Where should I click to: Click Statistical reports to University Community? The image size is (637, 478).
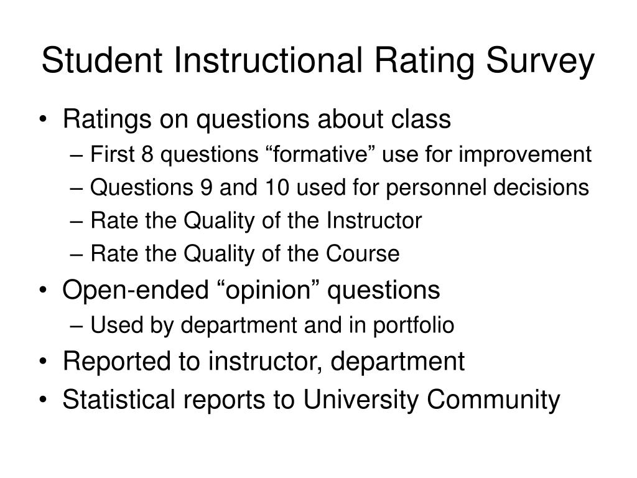tap(311, 400)
